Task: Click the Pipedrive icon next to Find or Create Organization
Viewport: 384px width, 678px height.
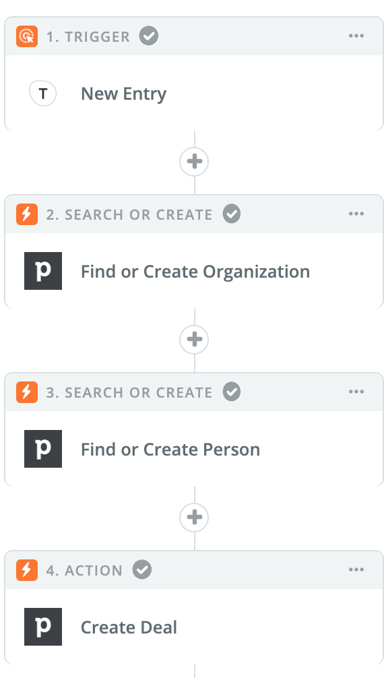Action: (x=43, y=271)
